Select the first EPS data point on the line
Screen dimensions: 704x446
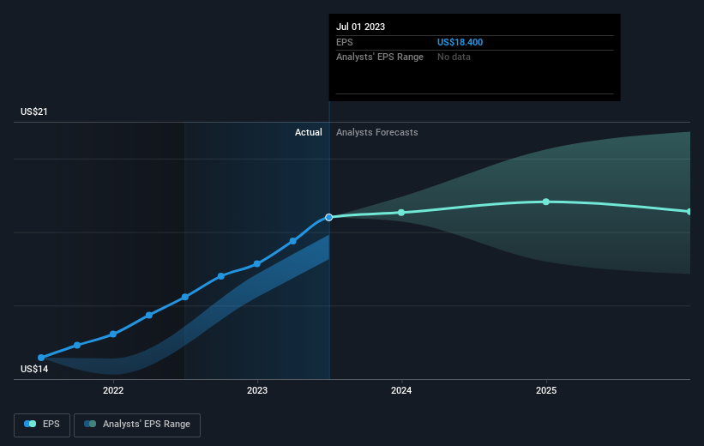pyautogui.click(x=41, y=357)
